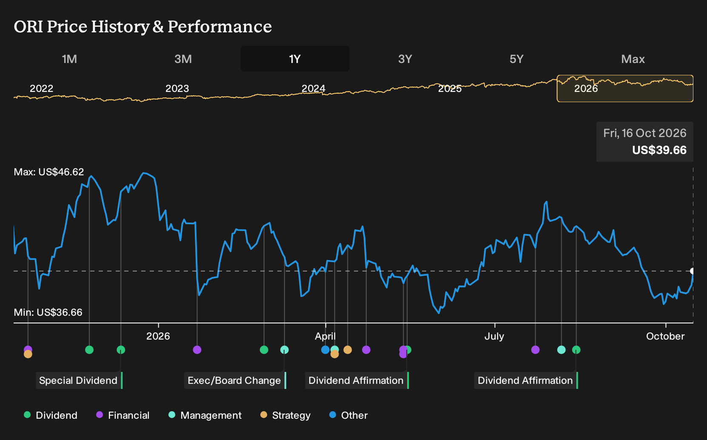707x440 pixels.
Task: Toggle Other events in the legend
Action: 348,415
